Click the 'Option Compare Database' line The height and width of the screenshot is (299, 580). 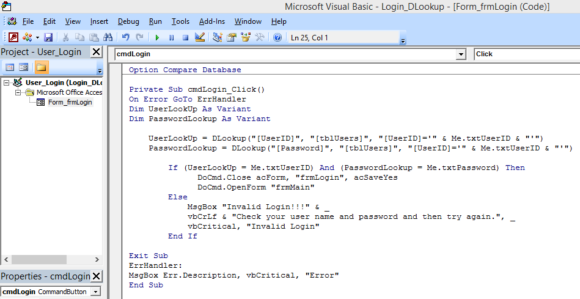185,70
